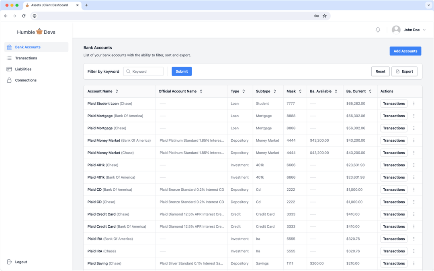Click the browser reload icon

click(24, 16)
